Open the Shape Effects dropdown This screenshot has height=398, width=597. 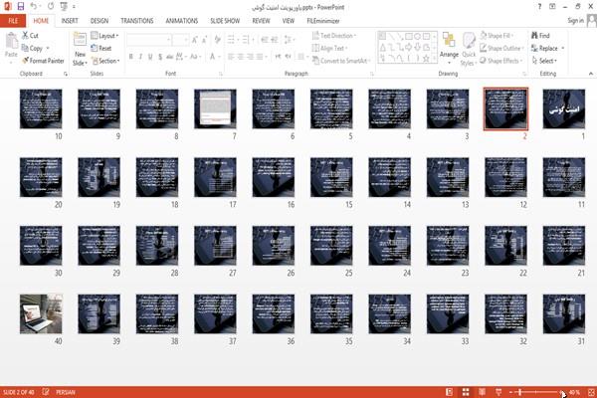(500, 61)
